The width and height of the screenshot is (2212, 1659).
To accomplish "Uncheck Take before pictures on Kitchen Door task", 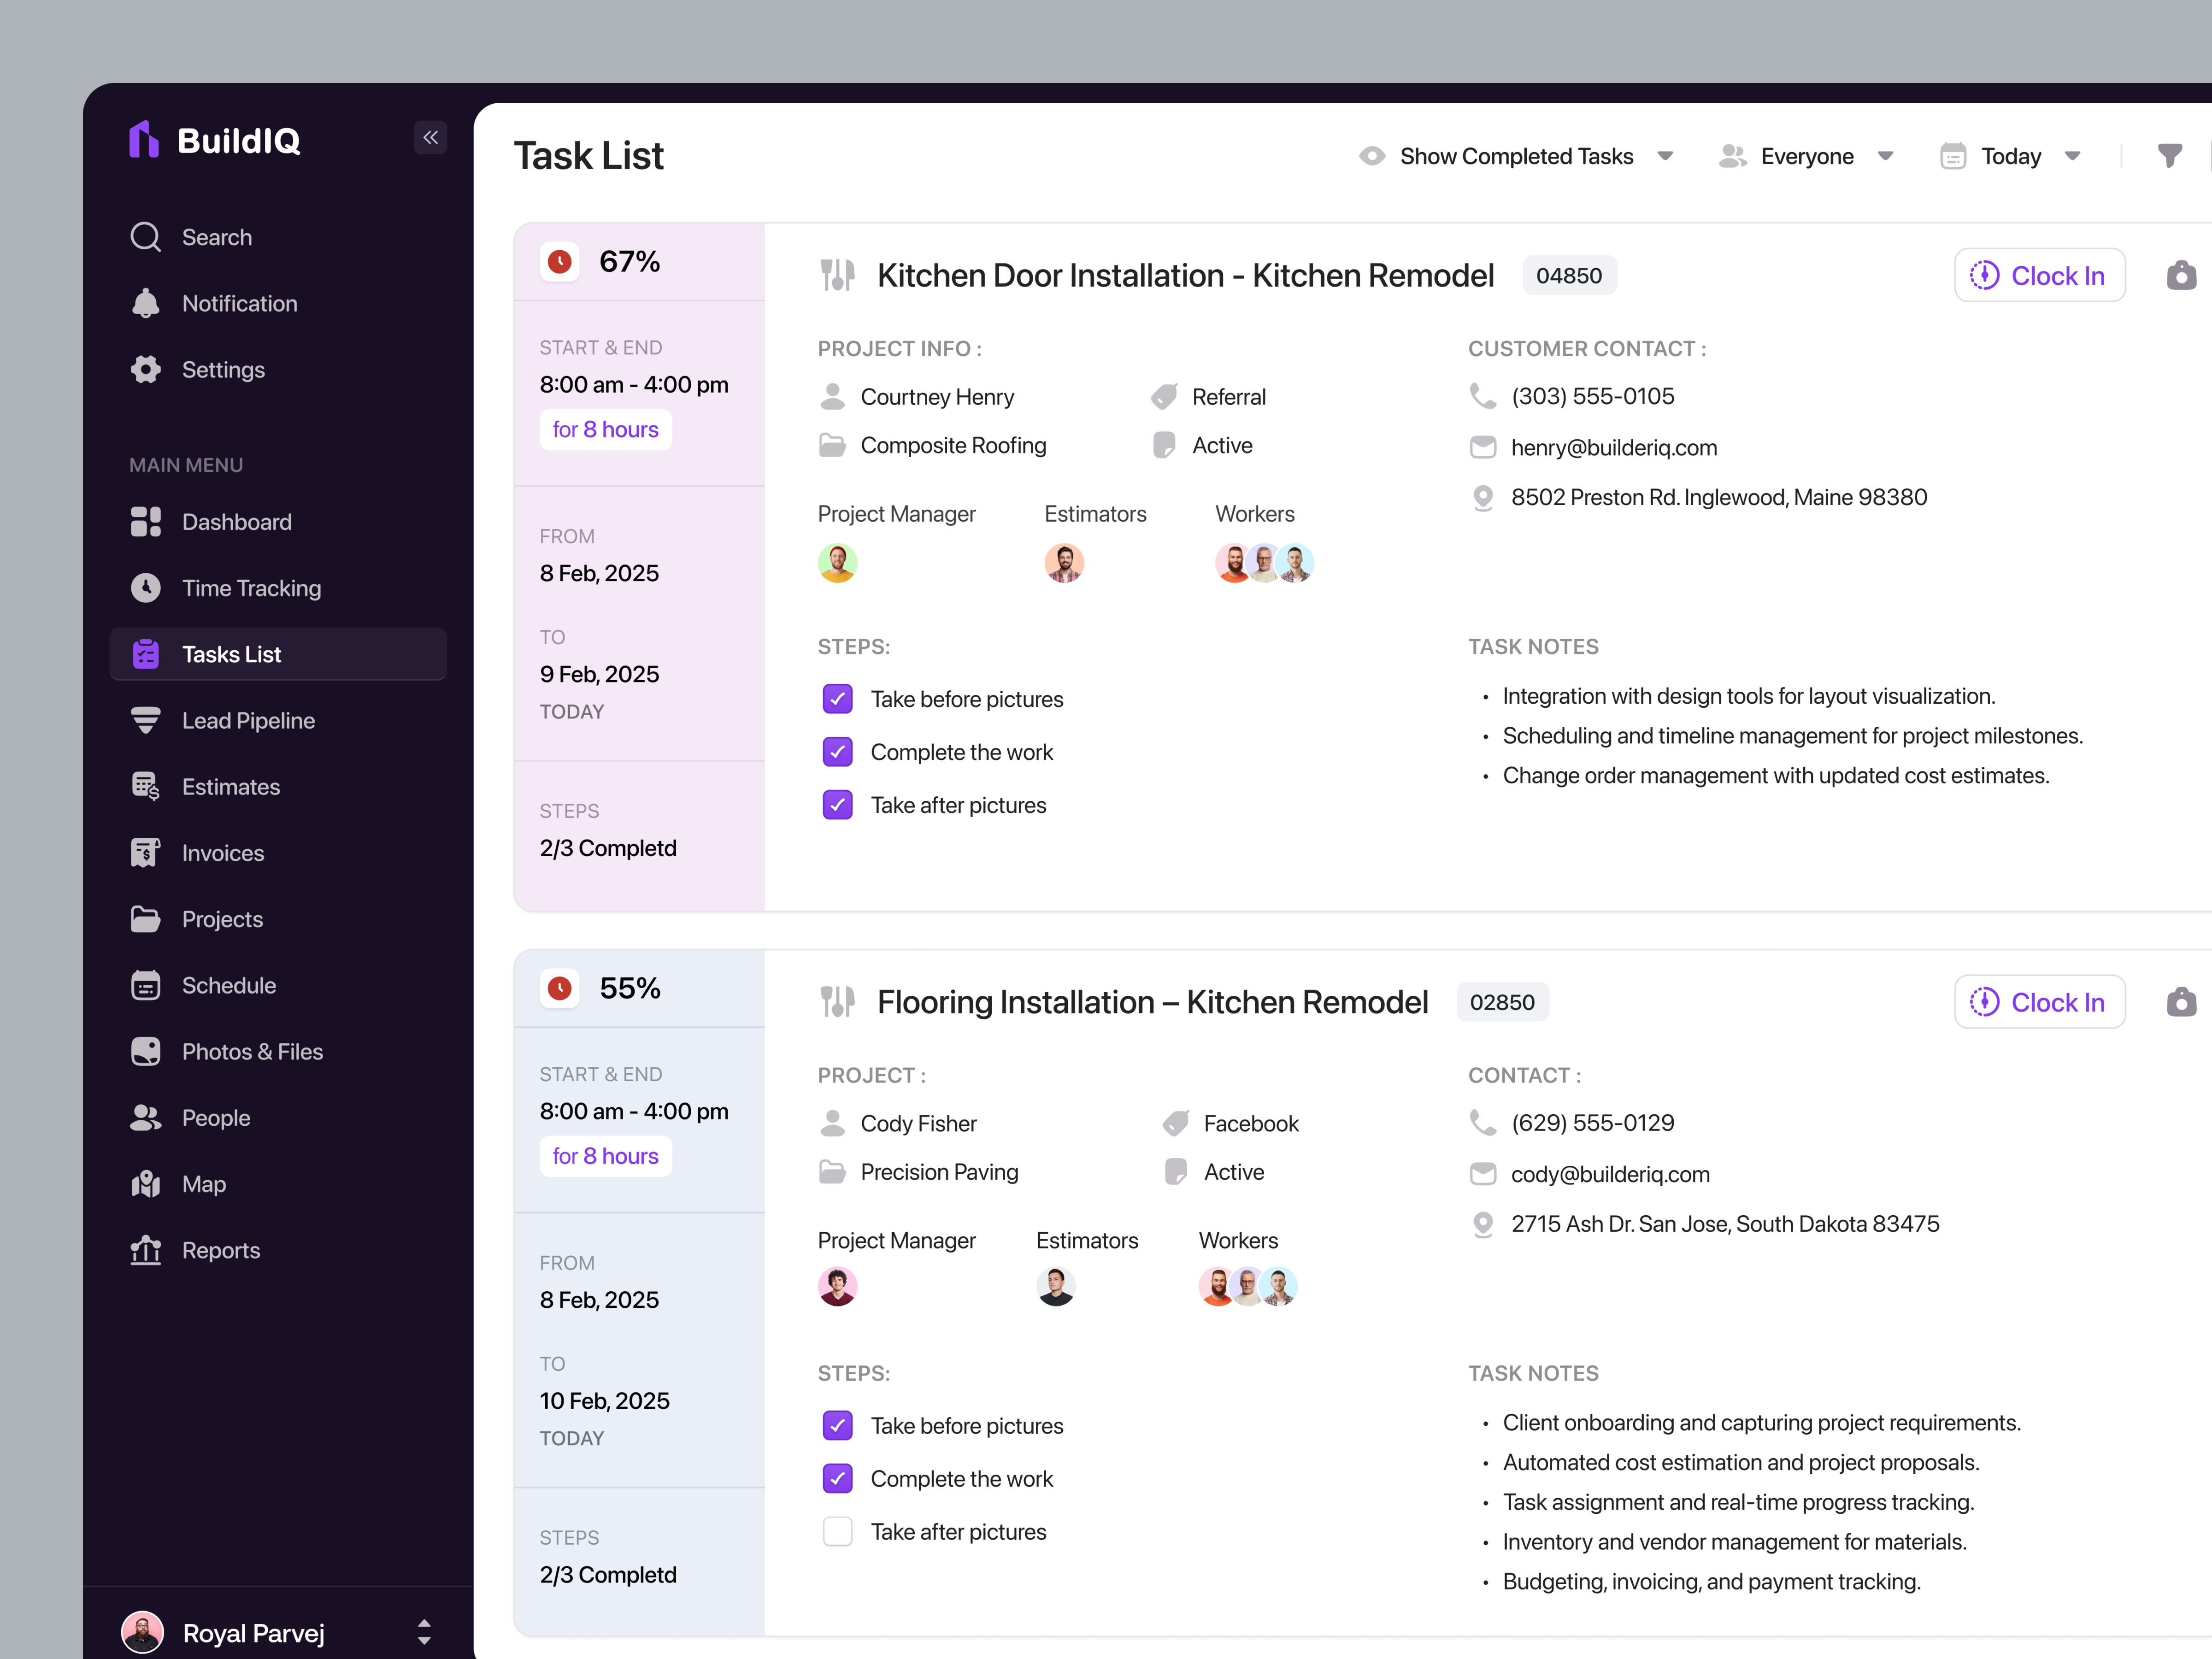I will [x=837, y=699].
